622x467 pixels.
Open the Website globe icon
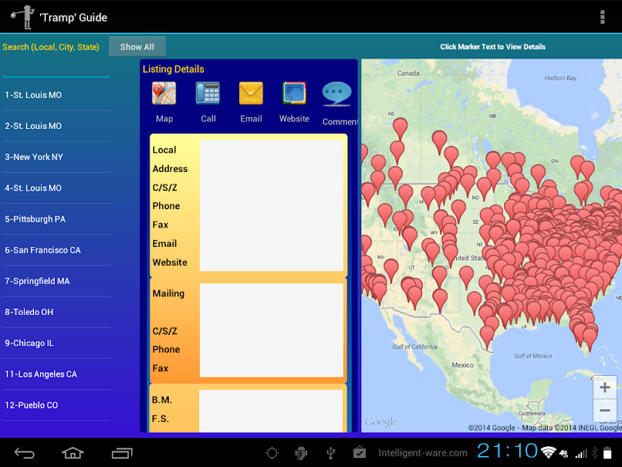click(294, 93)
